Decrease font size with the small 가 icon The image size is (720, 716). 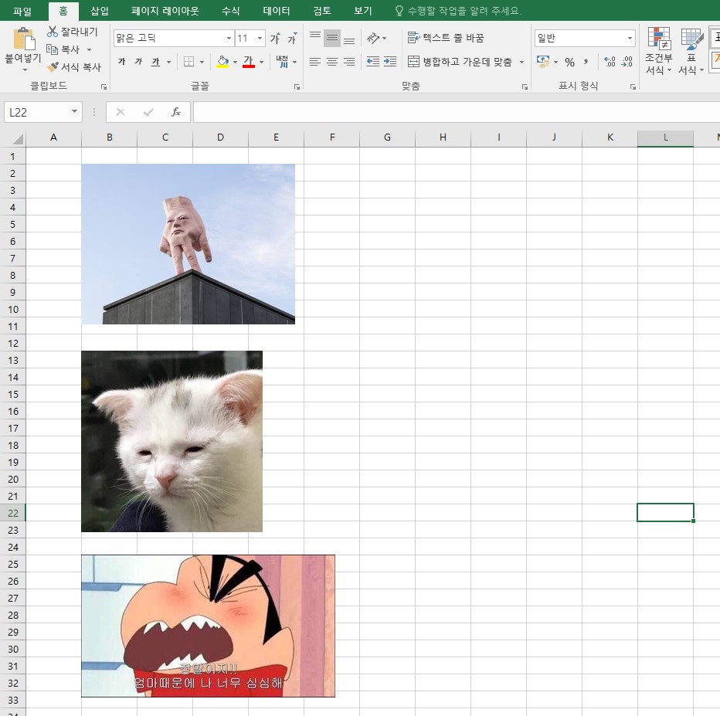pos(292,38)
